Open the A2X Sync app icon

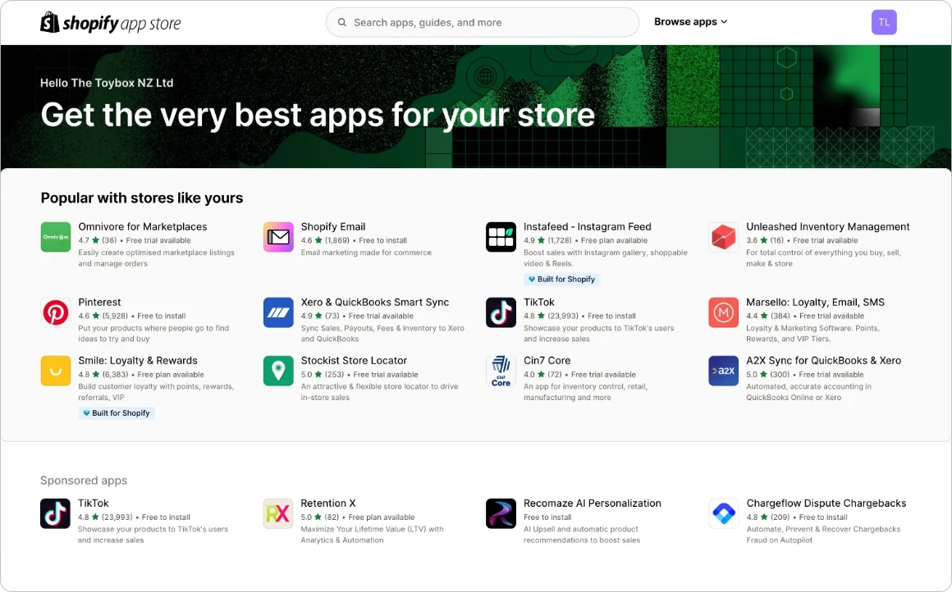pos(723,371)
